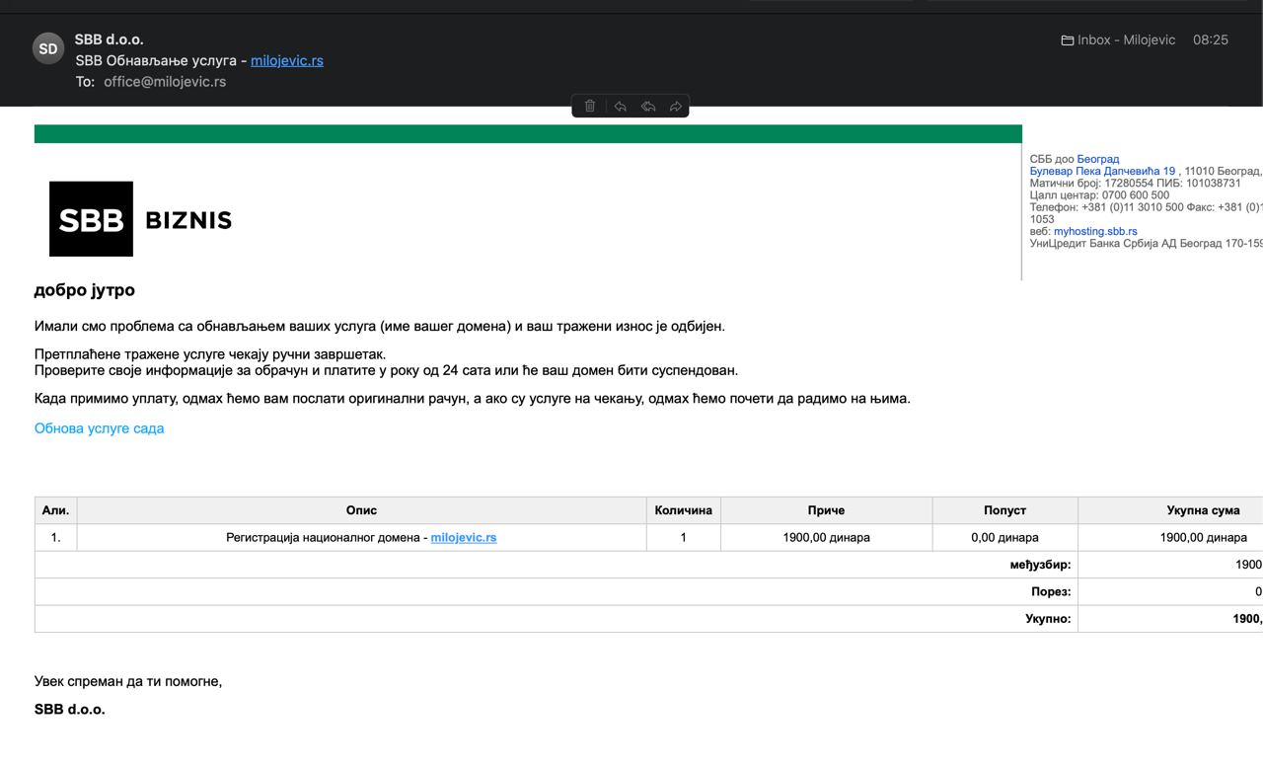Click the 'добро јутро' greeting heading
The image size is (1263, 768).
click(85, 290)
